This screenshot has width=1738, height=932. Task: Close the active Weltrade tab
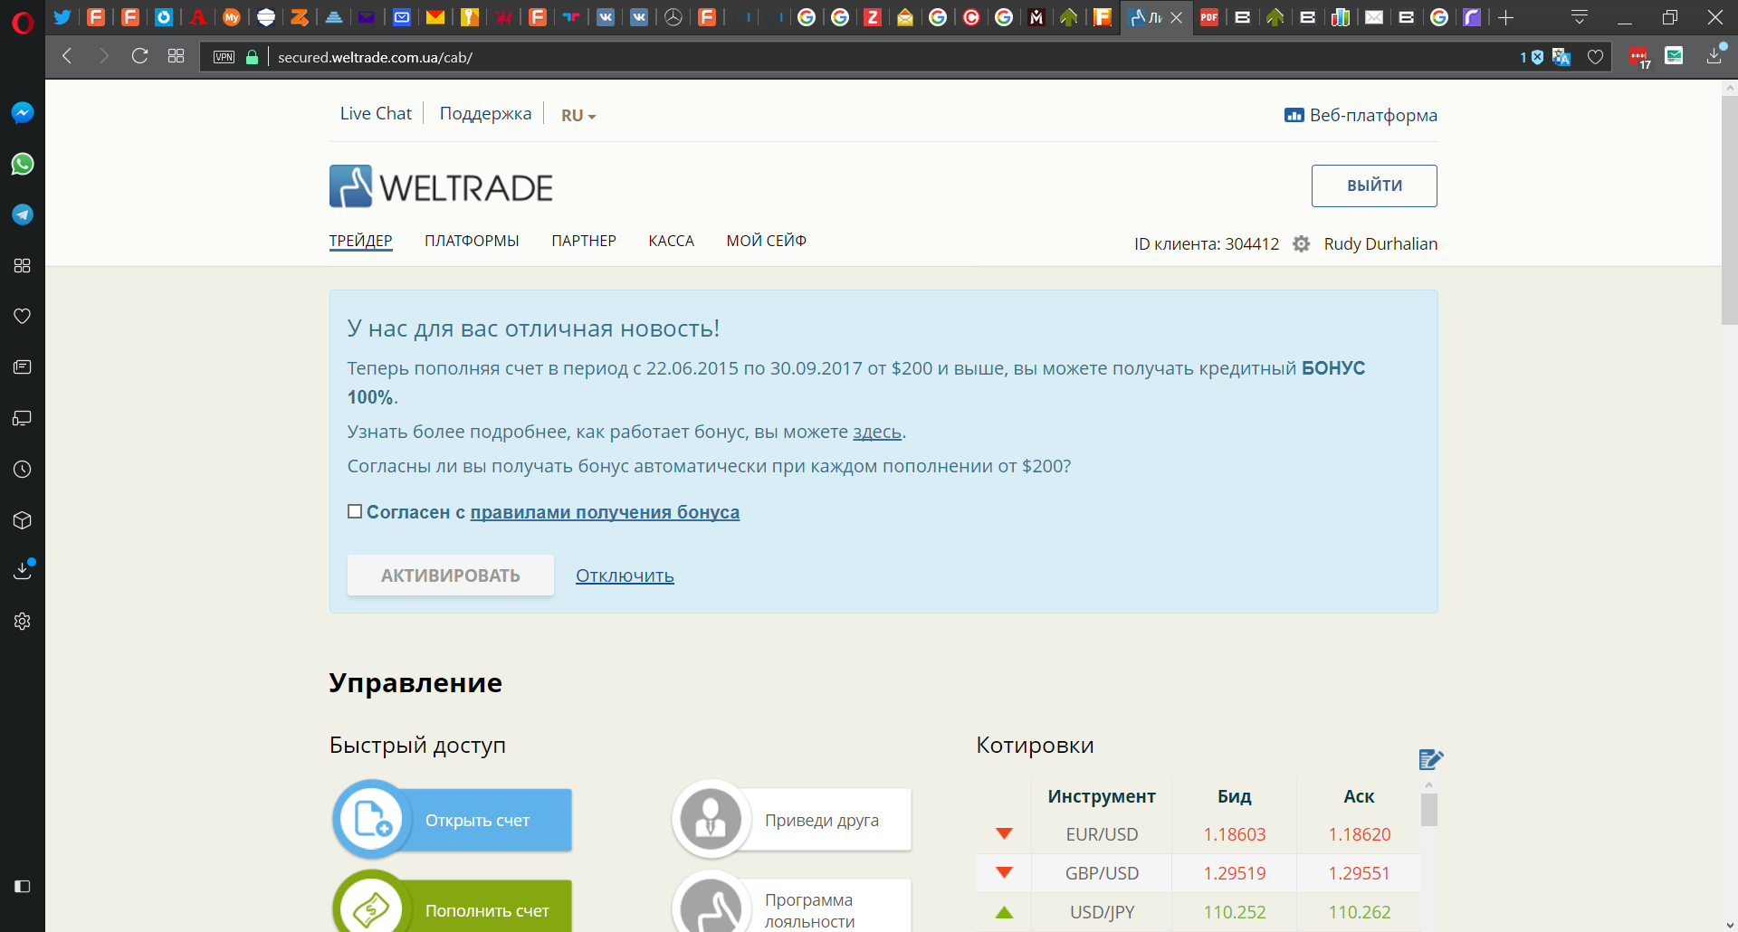(1177, 17)
